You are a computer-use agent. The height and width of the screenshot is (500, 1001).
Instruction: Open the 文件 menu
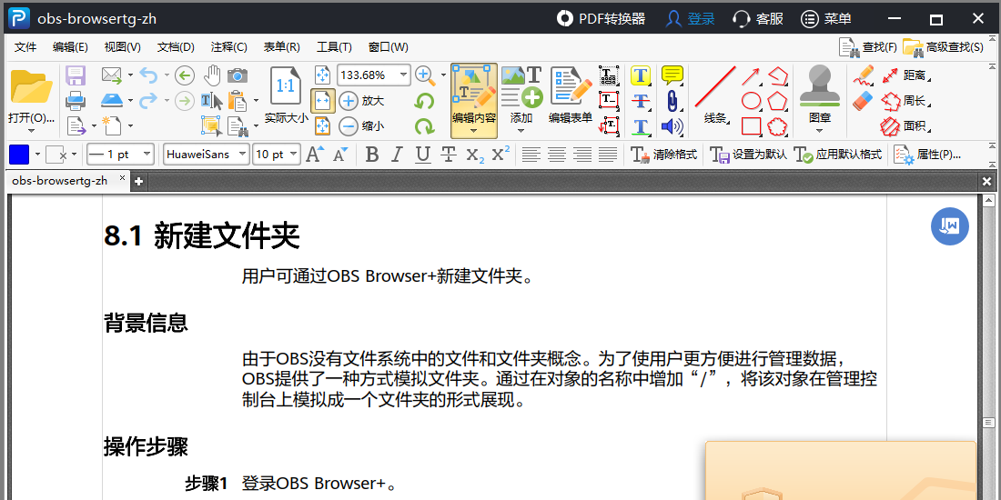25,47
